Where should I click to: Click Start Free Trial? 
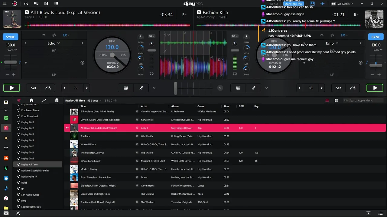tap(294, 4)
